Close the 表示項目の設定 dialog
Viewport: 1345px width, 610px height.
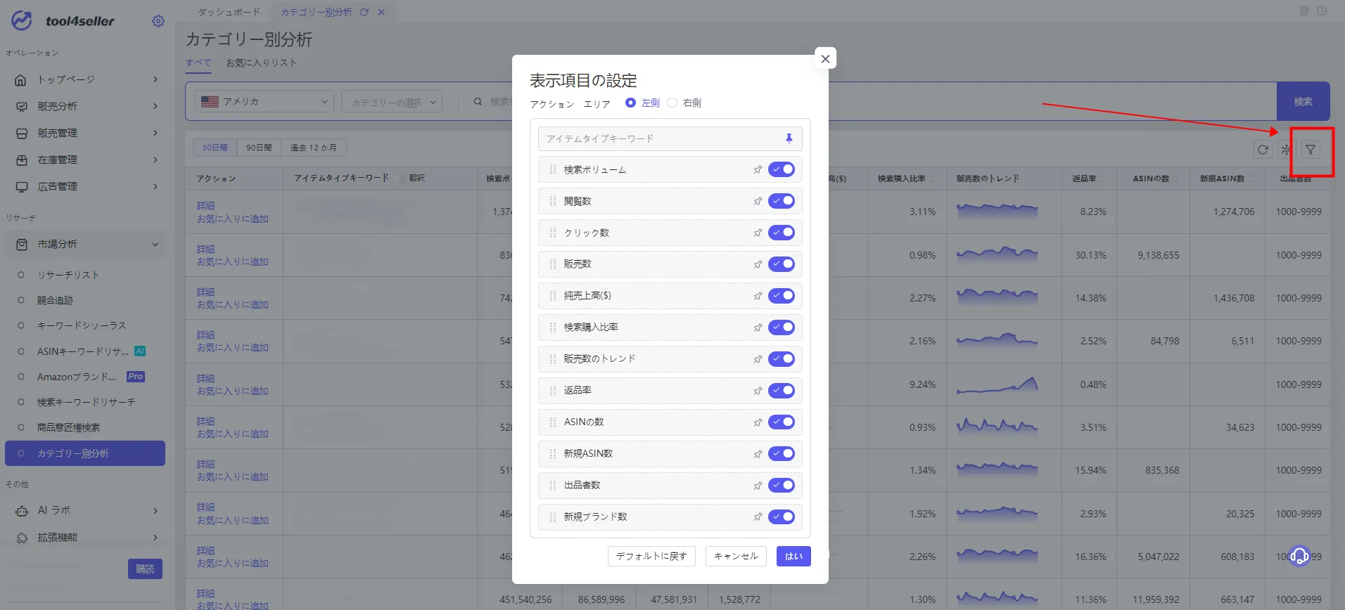[x=825, y=58]
